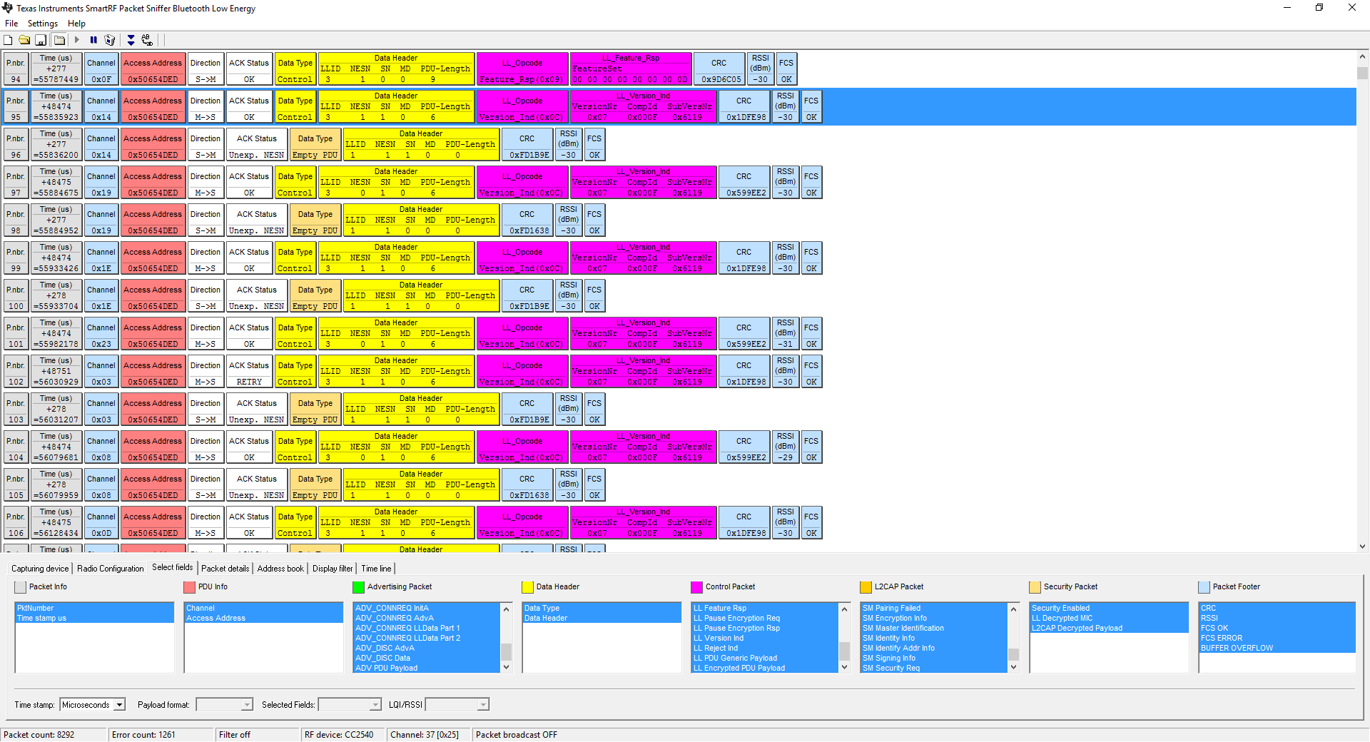1370x742 pixels.
Task: Select SM Pairing Failed in L2CAP Packet list
Action: point(934,609)
